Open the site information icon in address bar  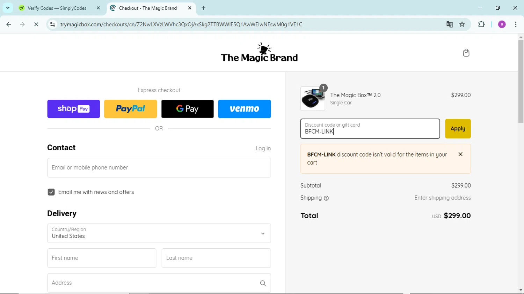coord(53,24)
